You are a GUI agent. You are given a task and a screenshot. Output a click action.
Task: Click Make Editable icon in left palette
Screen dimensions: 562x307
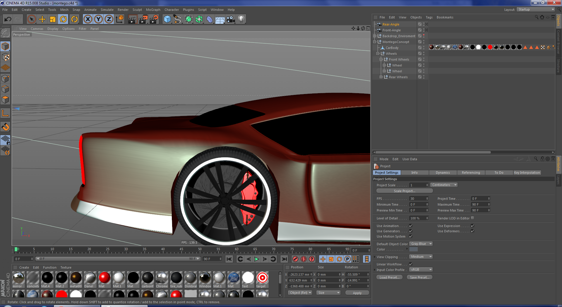point(5,33)
